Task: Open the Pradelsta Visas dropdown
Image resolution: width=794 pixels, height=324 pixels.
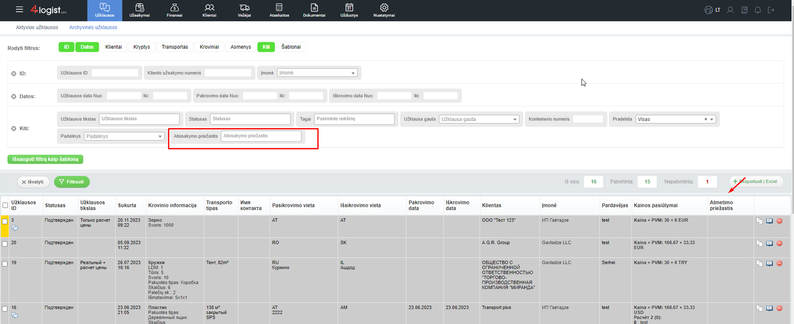Action: click(x=675, y=119)
